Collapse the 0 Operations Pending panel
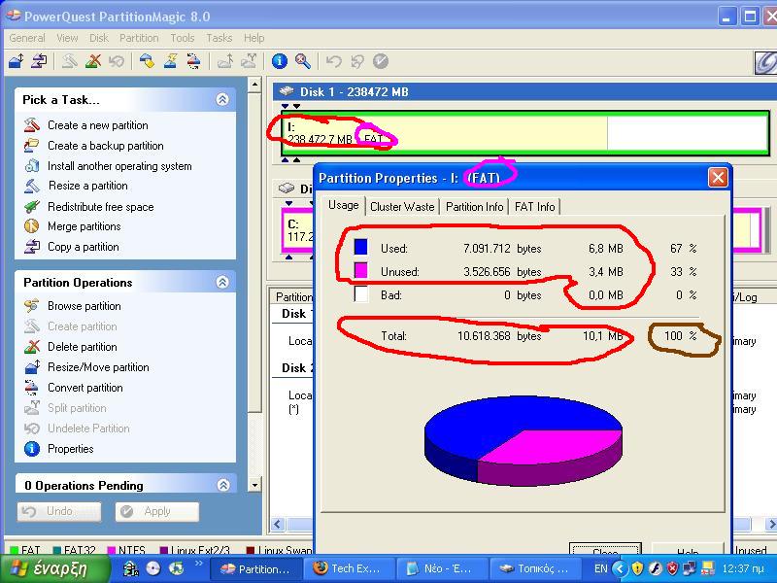777x583 pixels. point(223,485)
